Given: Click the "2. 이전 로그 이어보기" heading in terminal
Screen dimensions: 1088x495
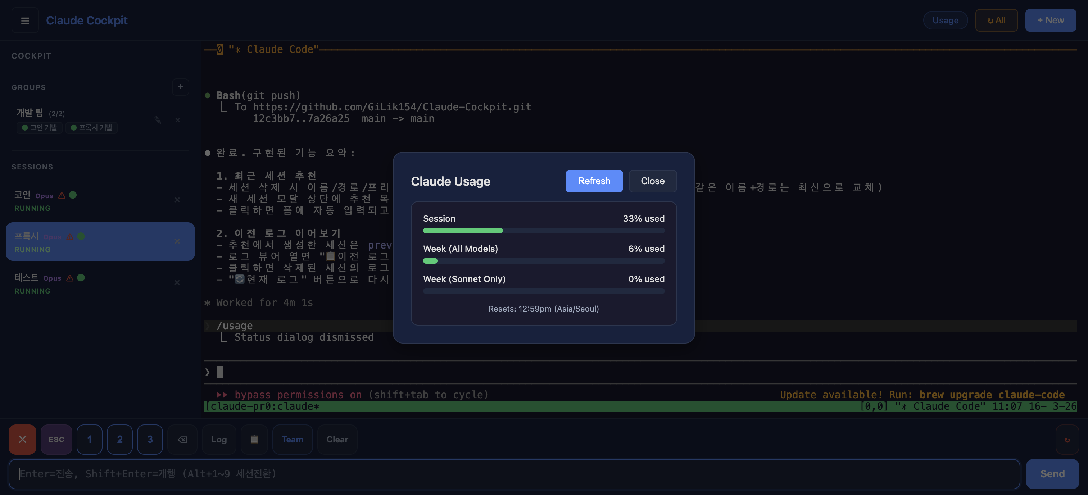Looking at the screenshot, I should (279, 233).
